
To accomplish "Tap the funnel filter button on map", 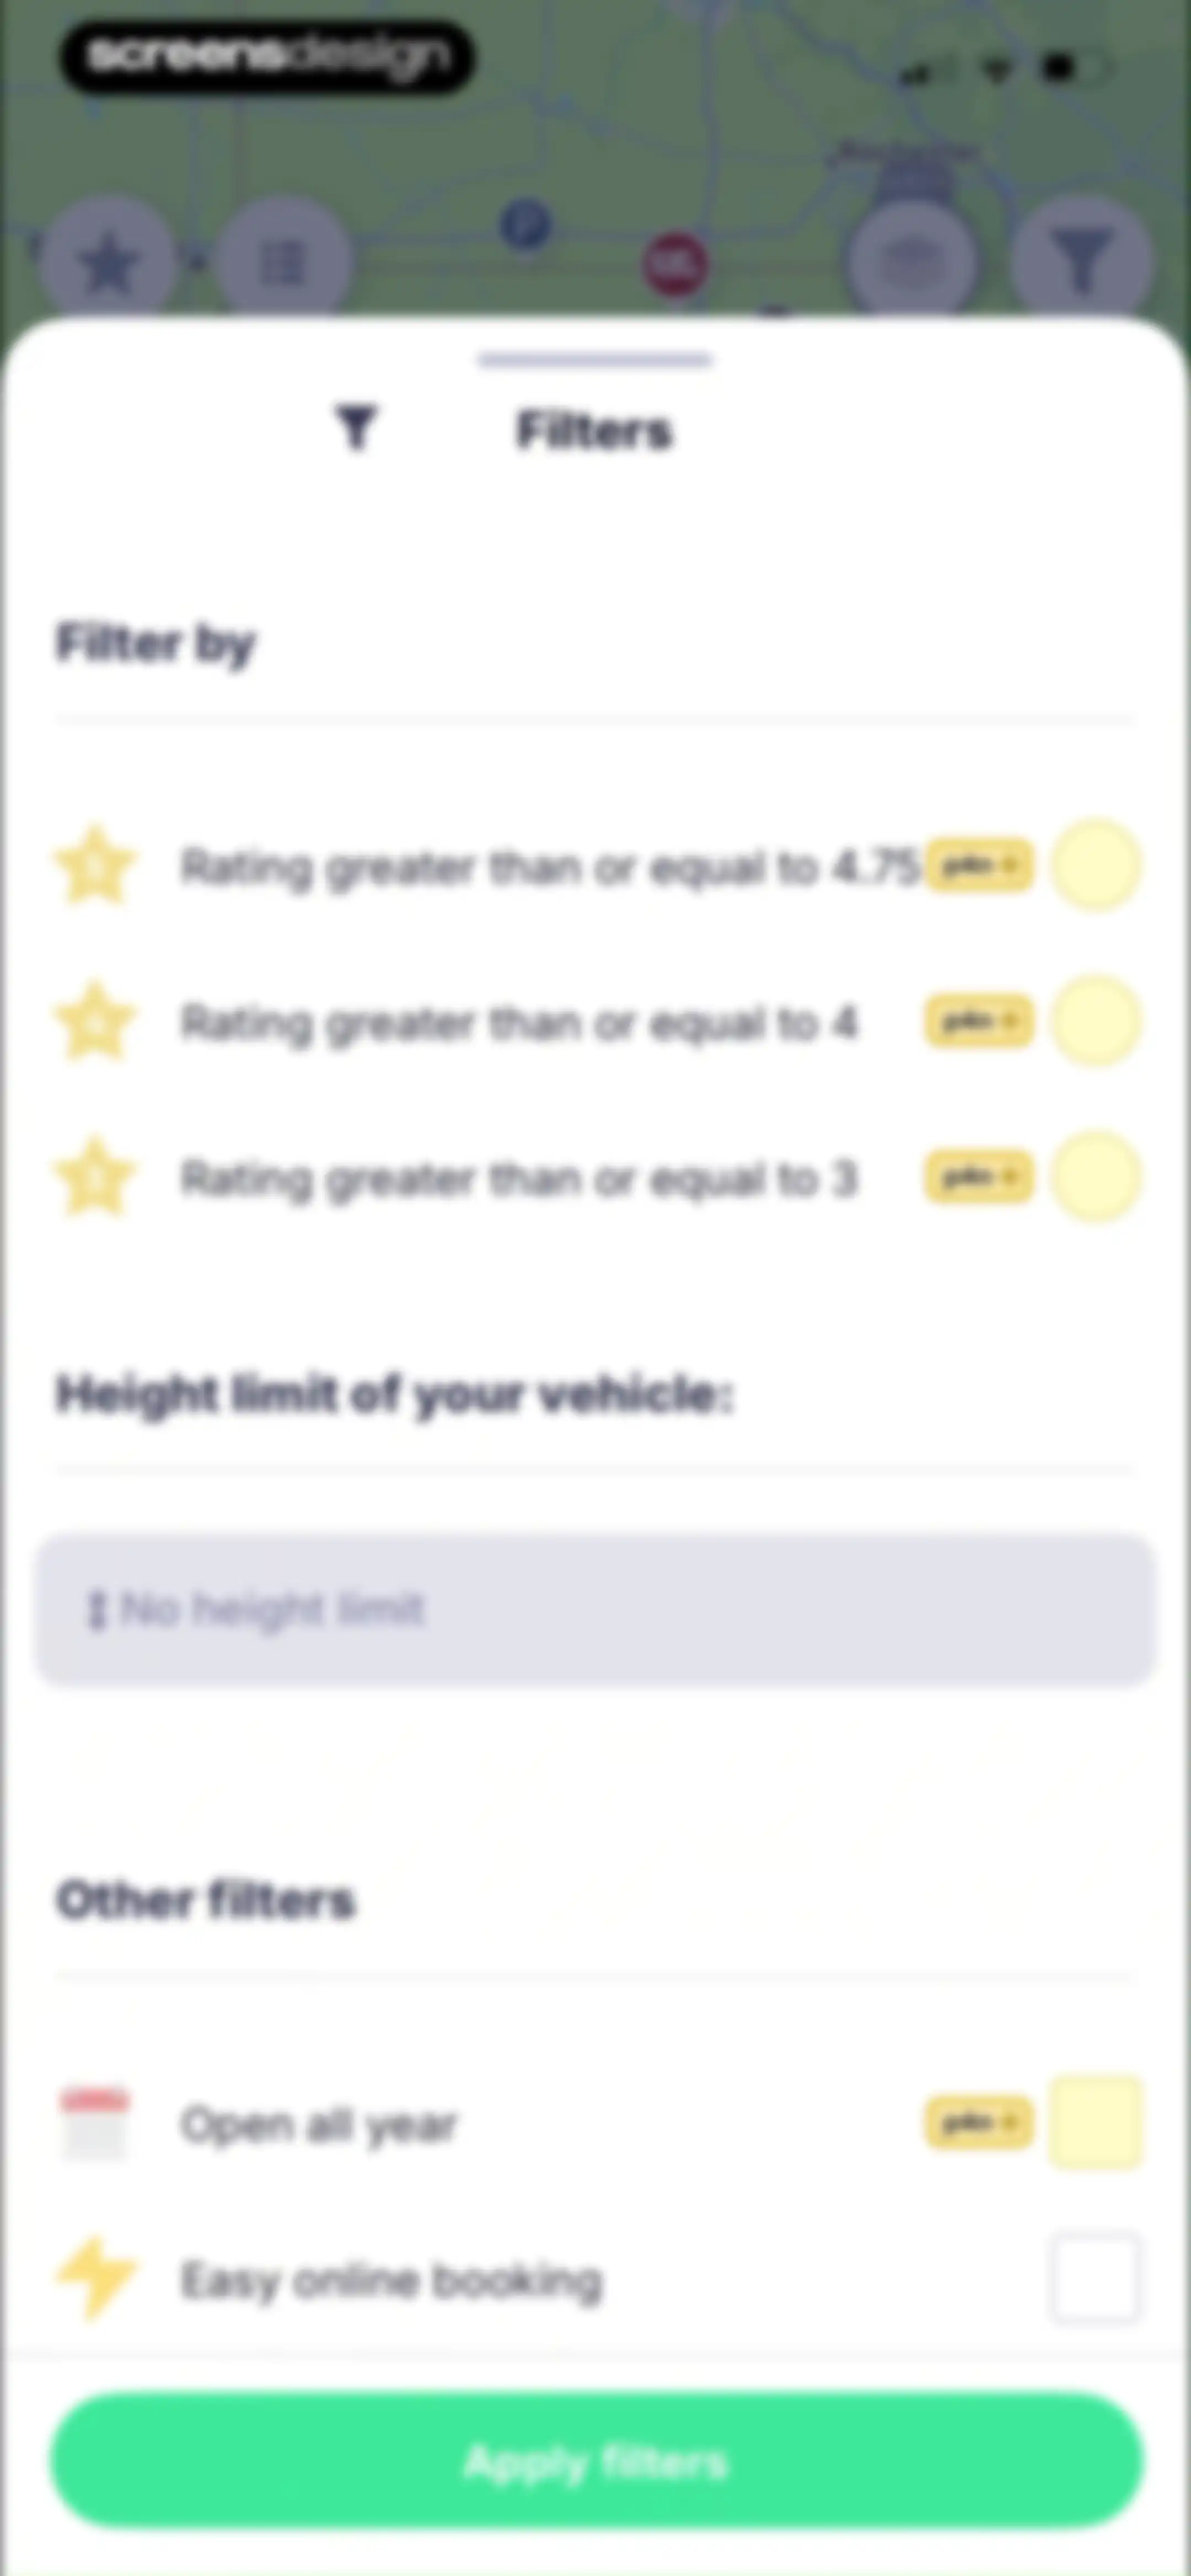I will point(1082,264).
